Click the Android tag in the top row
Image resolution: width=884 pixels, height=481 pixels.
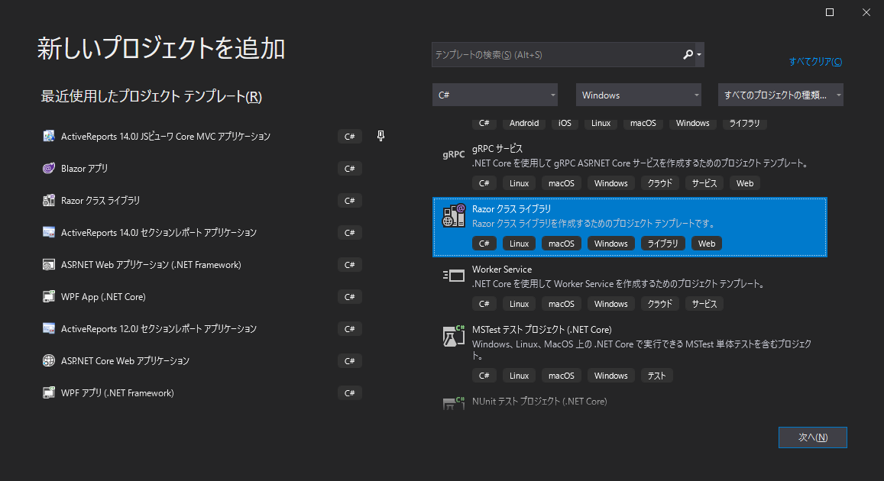click(x=523, y=124)
